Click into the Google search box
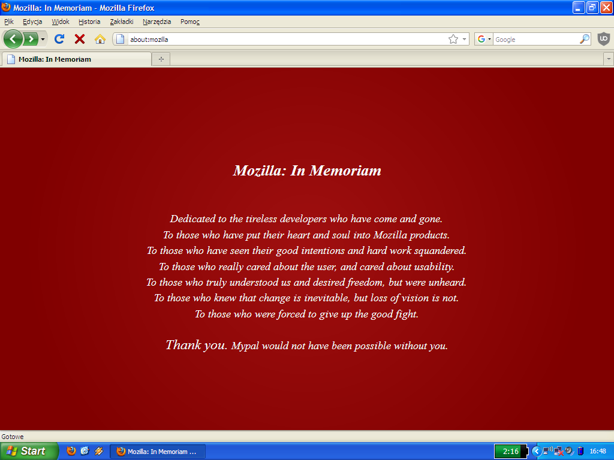The height and width of the screenshot is (460, 614). [536, 39]
